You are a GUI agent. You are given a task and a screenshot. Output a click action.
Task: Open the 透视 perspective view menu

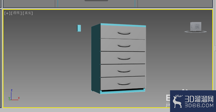point(16,13)
